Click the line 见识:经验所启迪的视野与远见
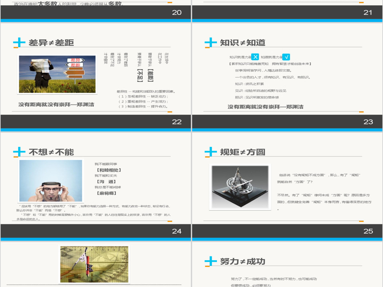383x287 pixels. 260,91
